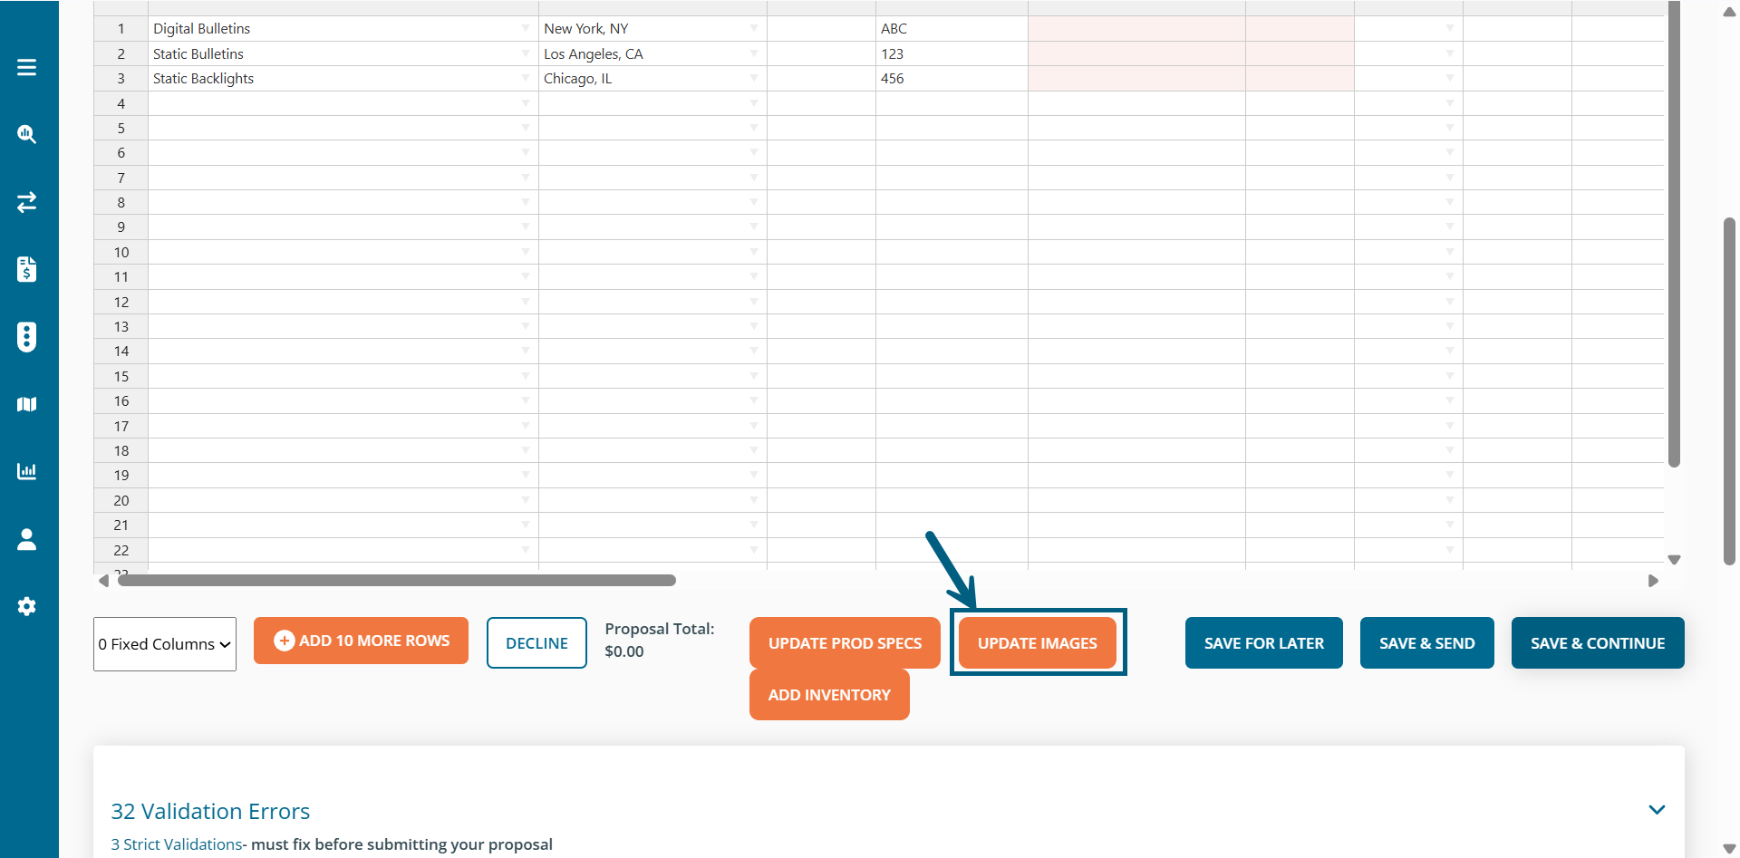Open the exchange arrows sidebar icon
The height and width of the screenshot is (858, 1740).
point(26,201)
